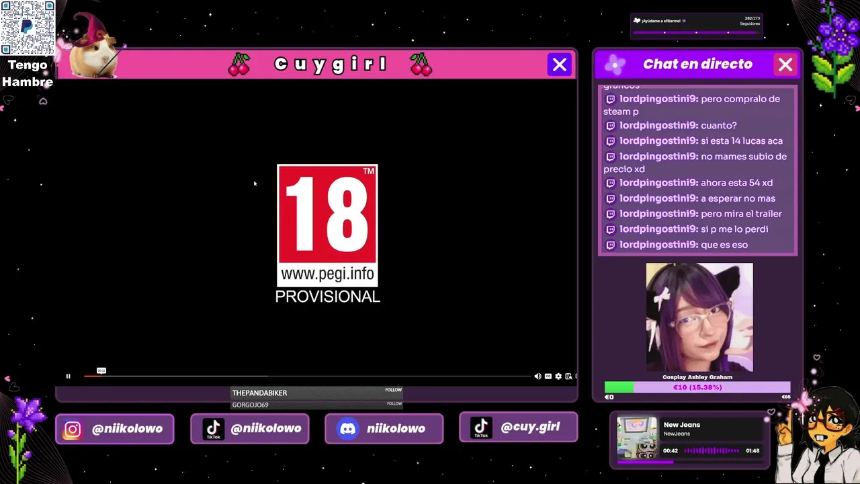Click the GORGOJO69 username
The image size is (860, 484).
pyautogui.click(x=250, y=405)
